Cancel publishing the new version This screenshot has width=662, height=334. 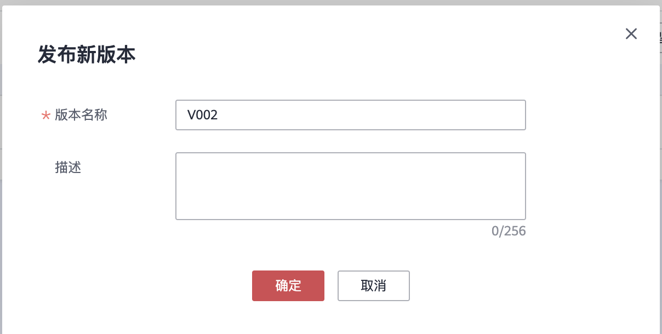pyautogui.click(x=374, y=286)
